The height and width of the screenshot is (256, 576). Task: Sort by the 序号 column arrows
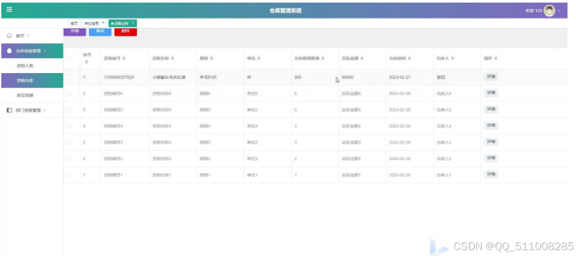tap(86, 62)
